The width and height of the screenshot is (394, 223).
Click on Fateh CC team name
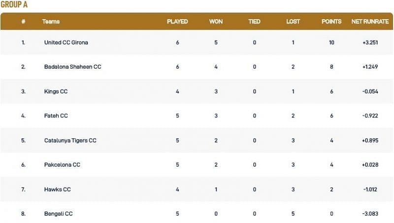point(56,116)
